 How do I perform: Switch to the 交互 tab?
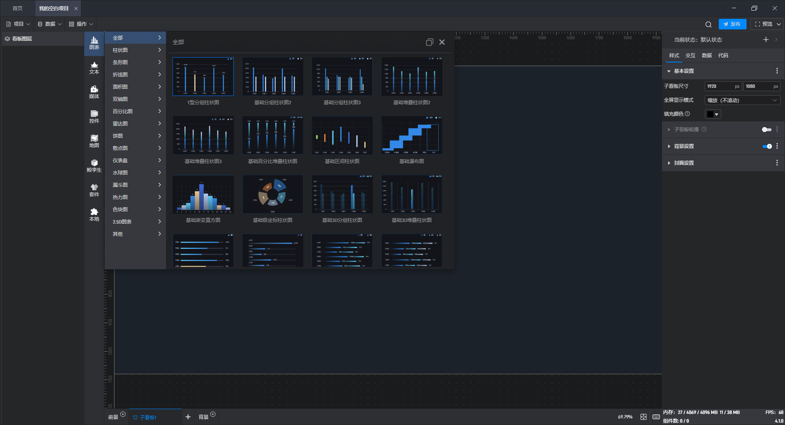click(x=690, y=56)
